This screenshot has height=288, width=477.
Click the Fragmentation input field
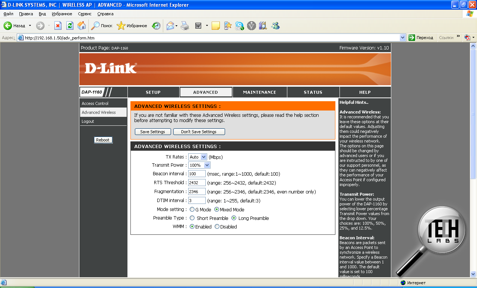pos(197,192)
